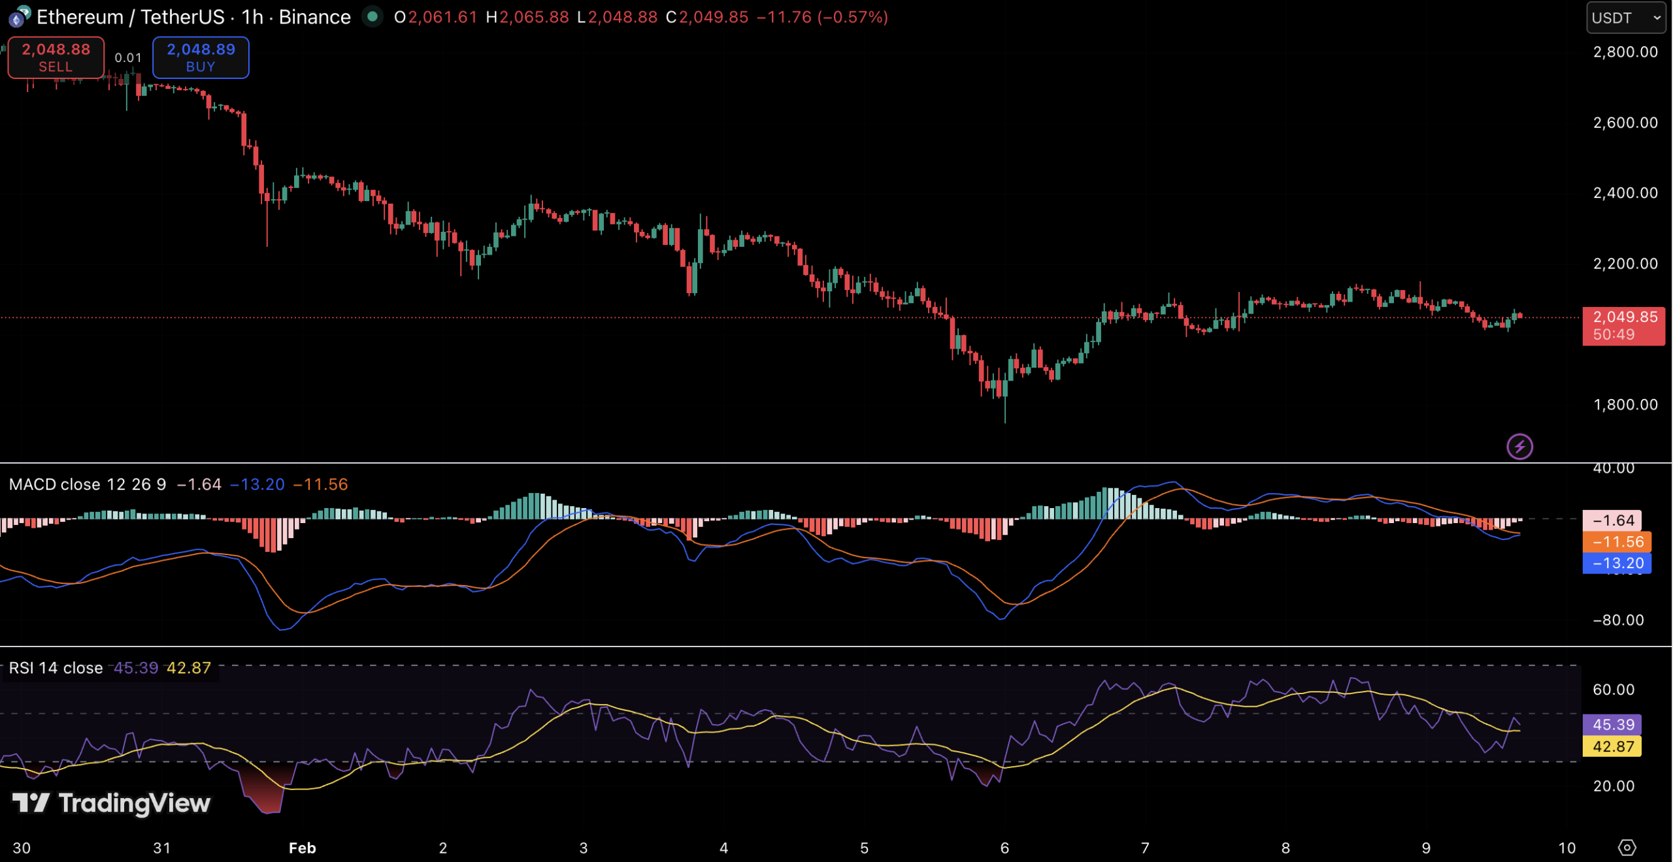The width and height of the screenshot is (1673, 862).
Task: Click the histogram value tag -1.64
Action: click(x=1612, y=520)
